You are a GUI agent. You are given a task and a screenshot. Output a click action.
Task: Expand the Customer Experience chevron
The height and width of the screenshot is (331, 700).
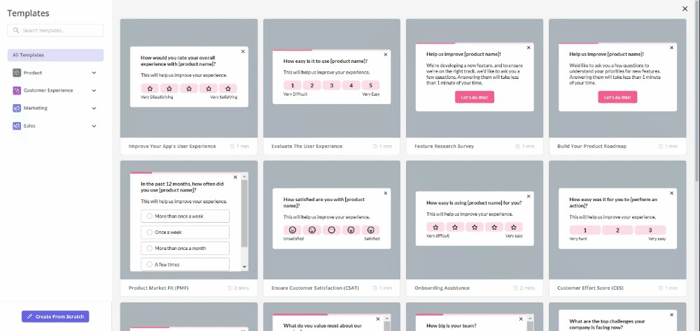[94, 91]
